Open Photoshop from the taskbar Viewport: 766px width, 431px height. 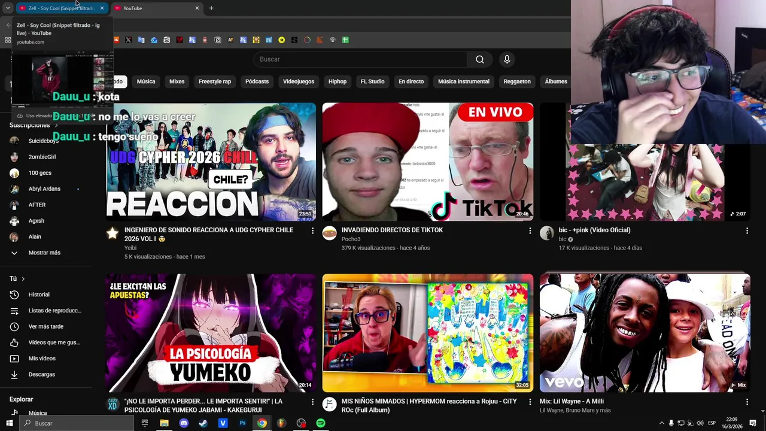242,423
